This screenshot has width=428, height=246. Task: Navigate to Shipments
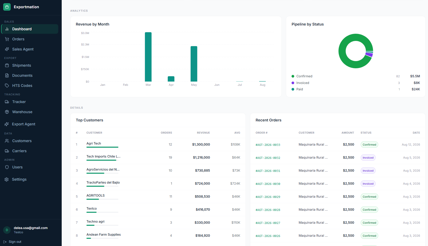coord(30,65)
